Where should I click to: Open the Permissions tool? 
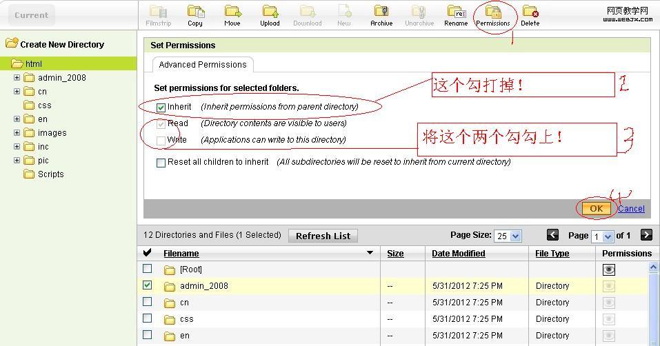tap(493, 12)
